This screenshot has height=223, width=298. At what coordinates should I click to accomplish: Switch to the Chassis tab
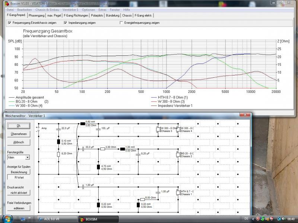pos(127,16)
